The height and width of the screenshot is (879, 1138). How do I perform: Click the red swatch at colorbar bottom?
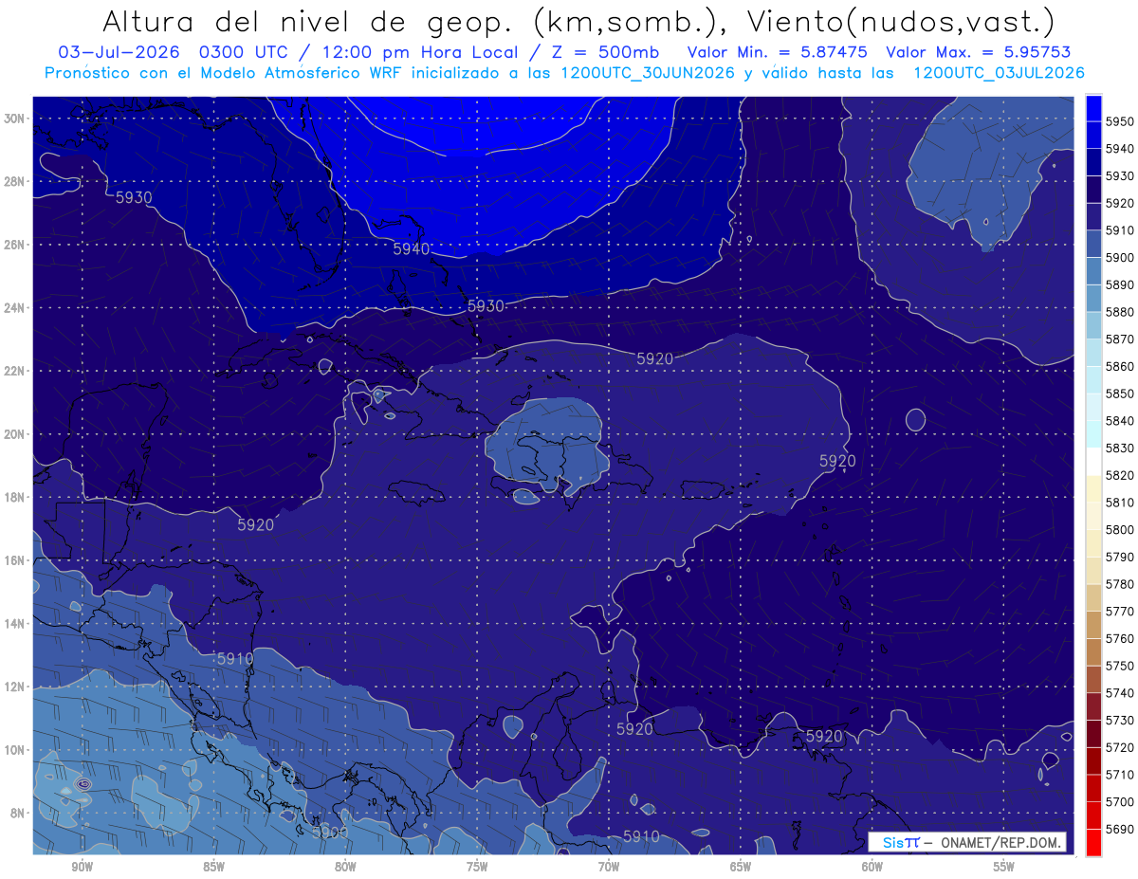(1093, 842)
